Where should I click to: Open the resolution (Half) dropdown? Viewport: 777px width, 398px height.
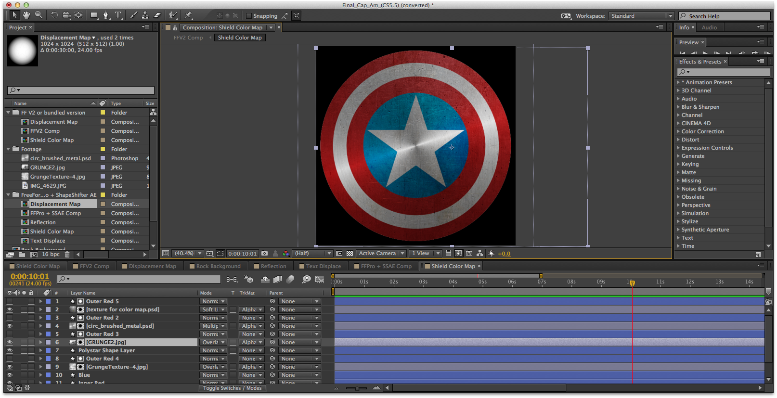tap(313, 253)
